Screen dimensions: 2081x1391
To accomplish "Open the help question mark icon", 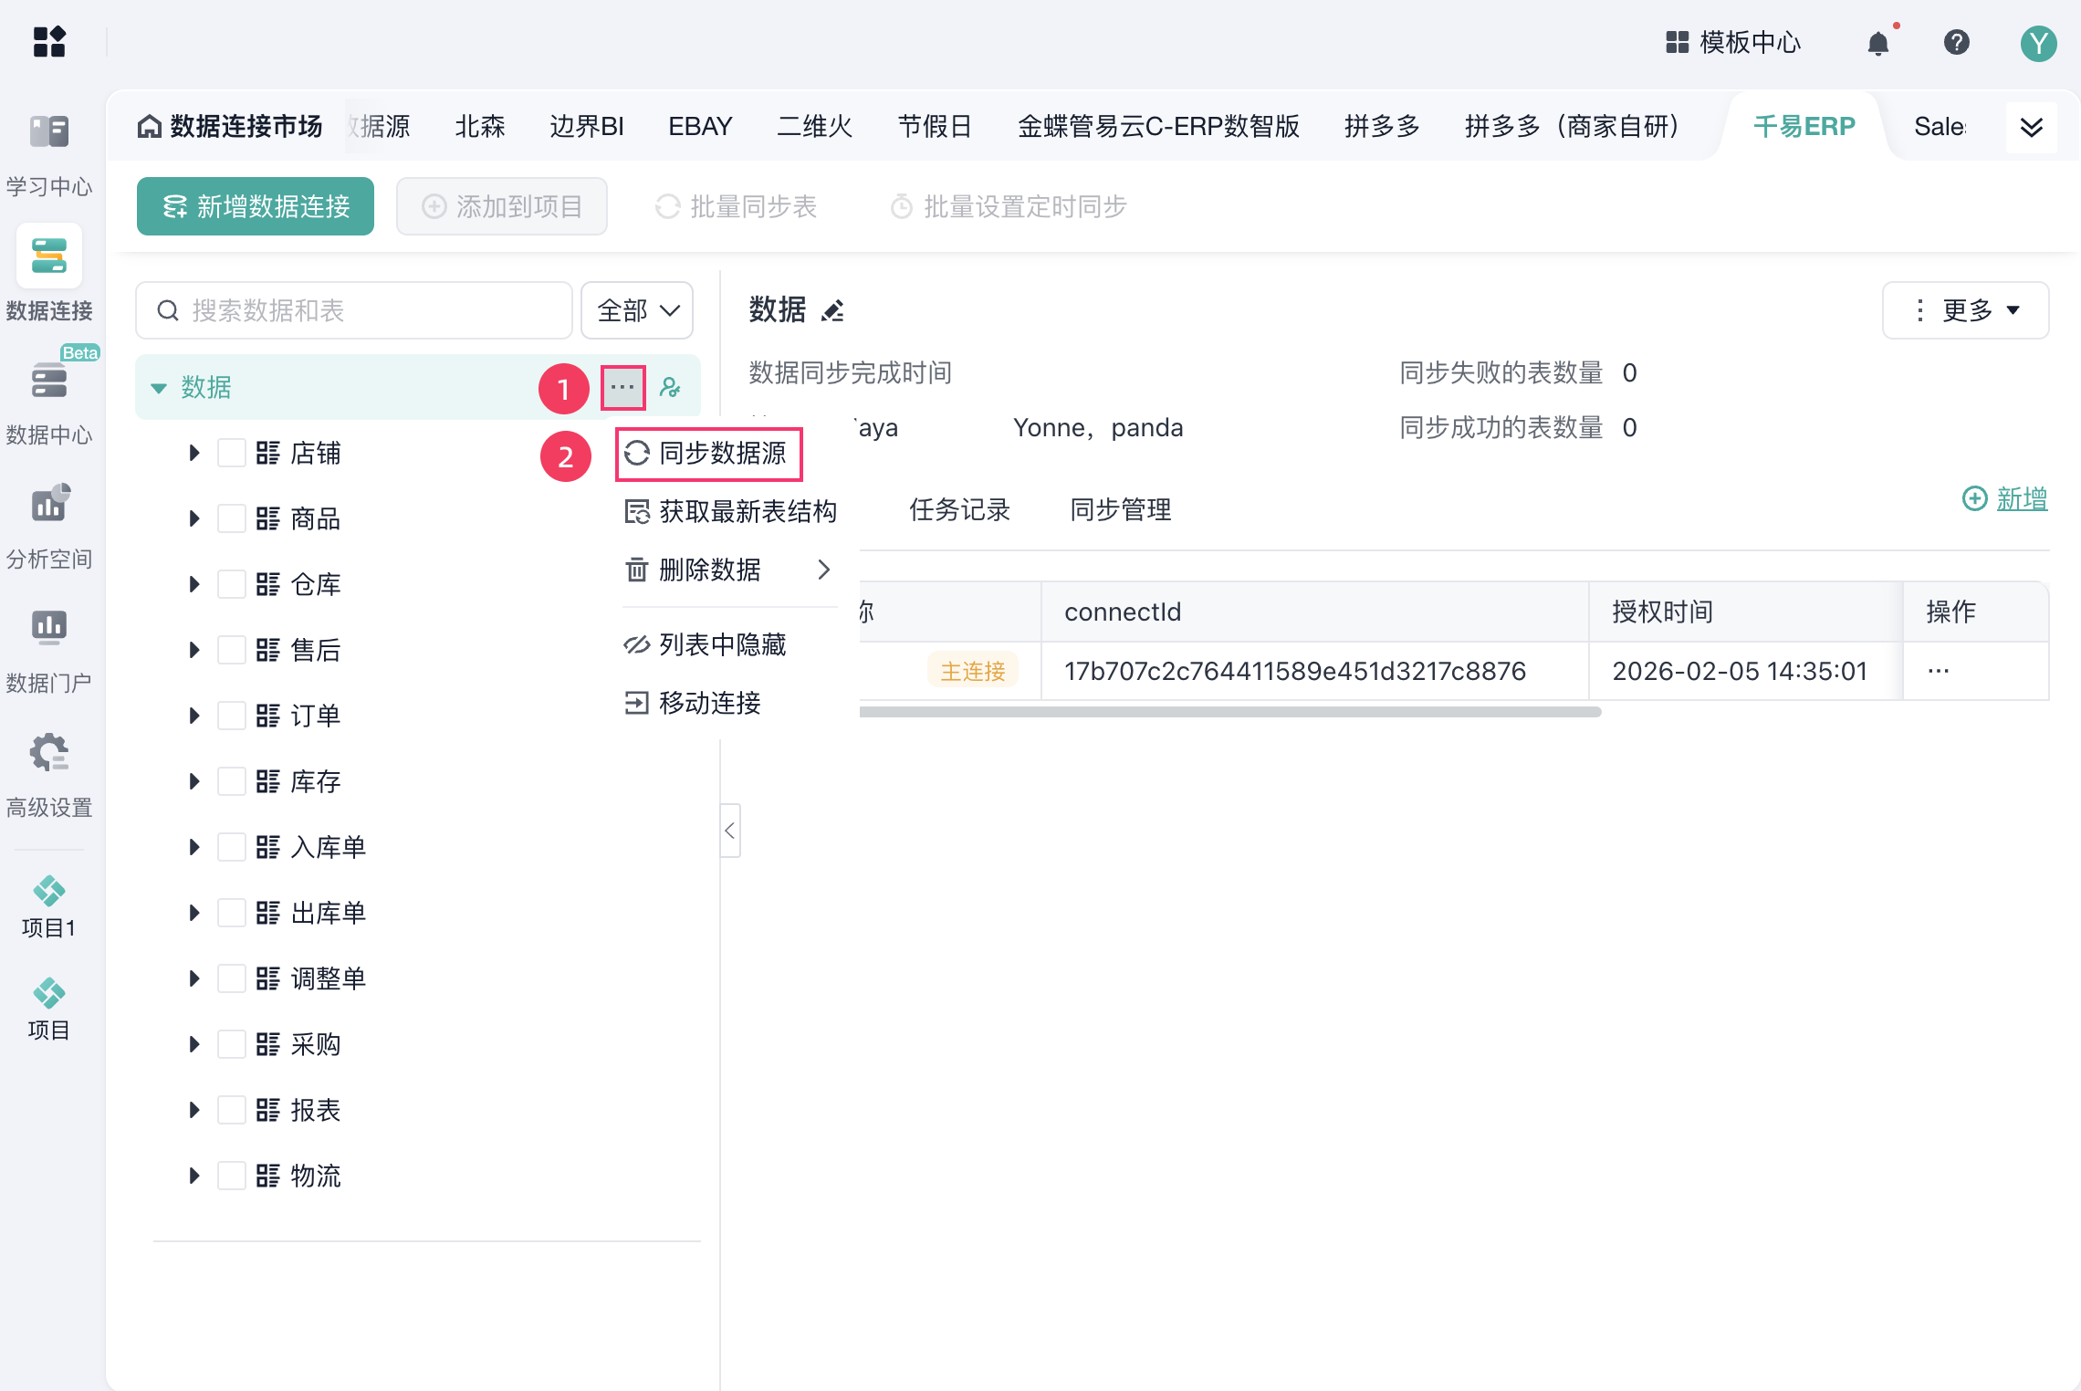I will click(x=1956, y=43).
